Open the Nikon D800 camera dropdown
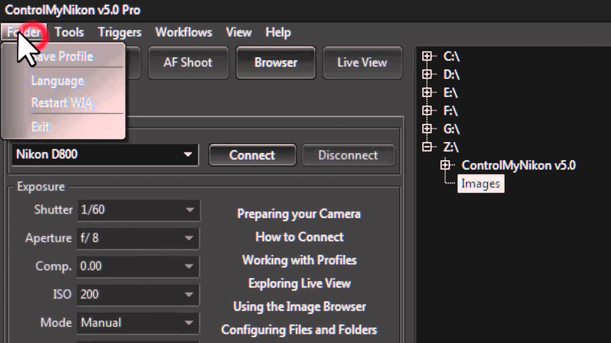This screenshot has height=343, width=611. click(x=105, y=154)
